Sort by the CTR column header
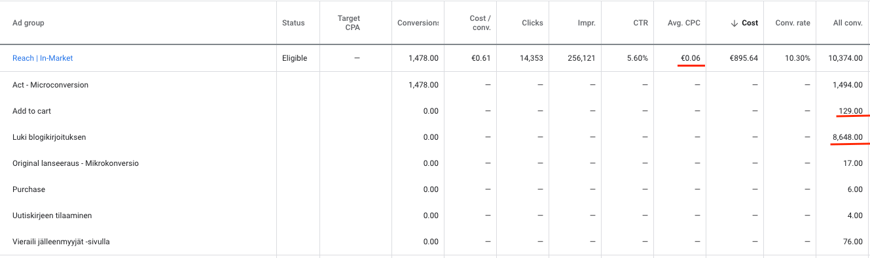This screenshot has width=870, height=258. pyautogui.click(x=641, y=23)
